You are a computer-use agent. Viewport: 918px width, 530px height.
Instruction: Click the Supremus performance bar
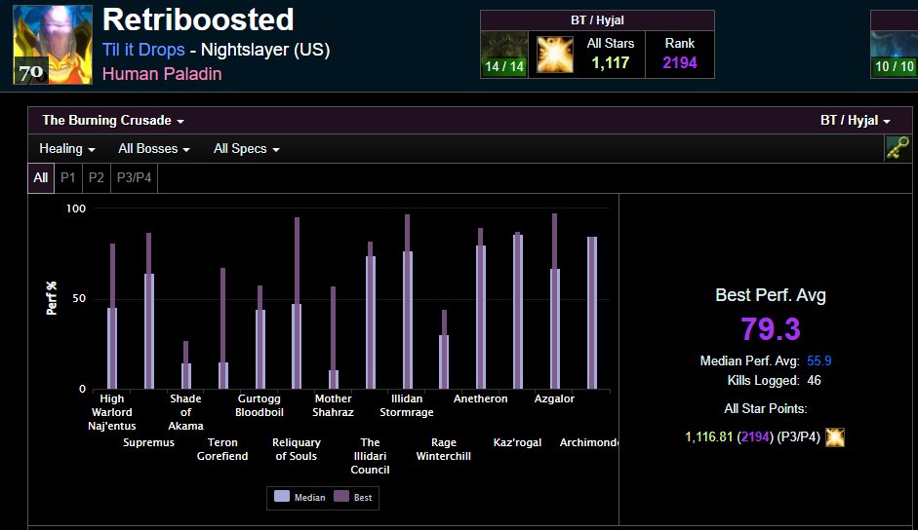(x=148, y=311)
